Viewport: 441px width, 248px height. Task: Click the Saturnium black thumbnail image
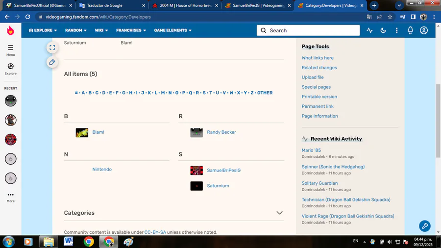[x=196, y=186]
